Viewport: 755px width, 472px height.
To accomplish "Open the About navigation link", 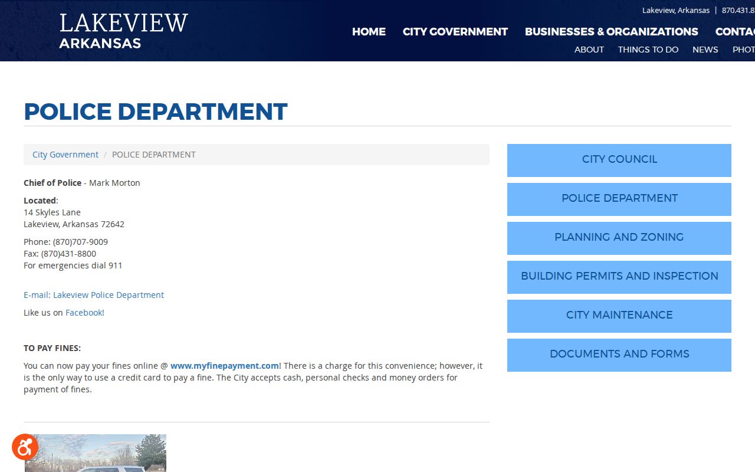I will point(589,50).
